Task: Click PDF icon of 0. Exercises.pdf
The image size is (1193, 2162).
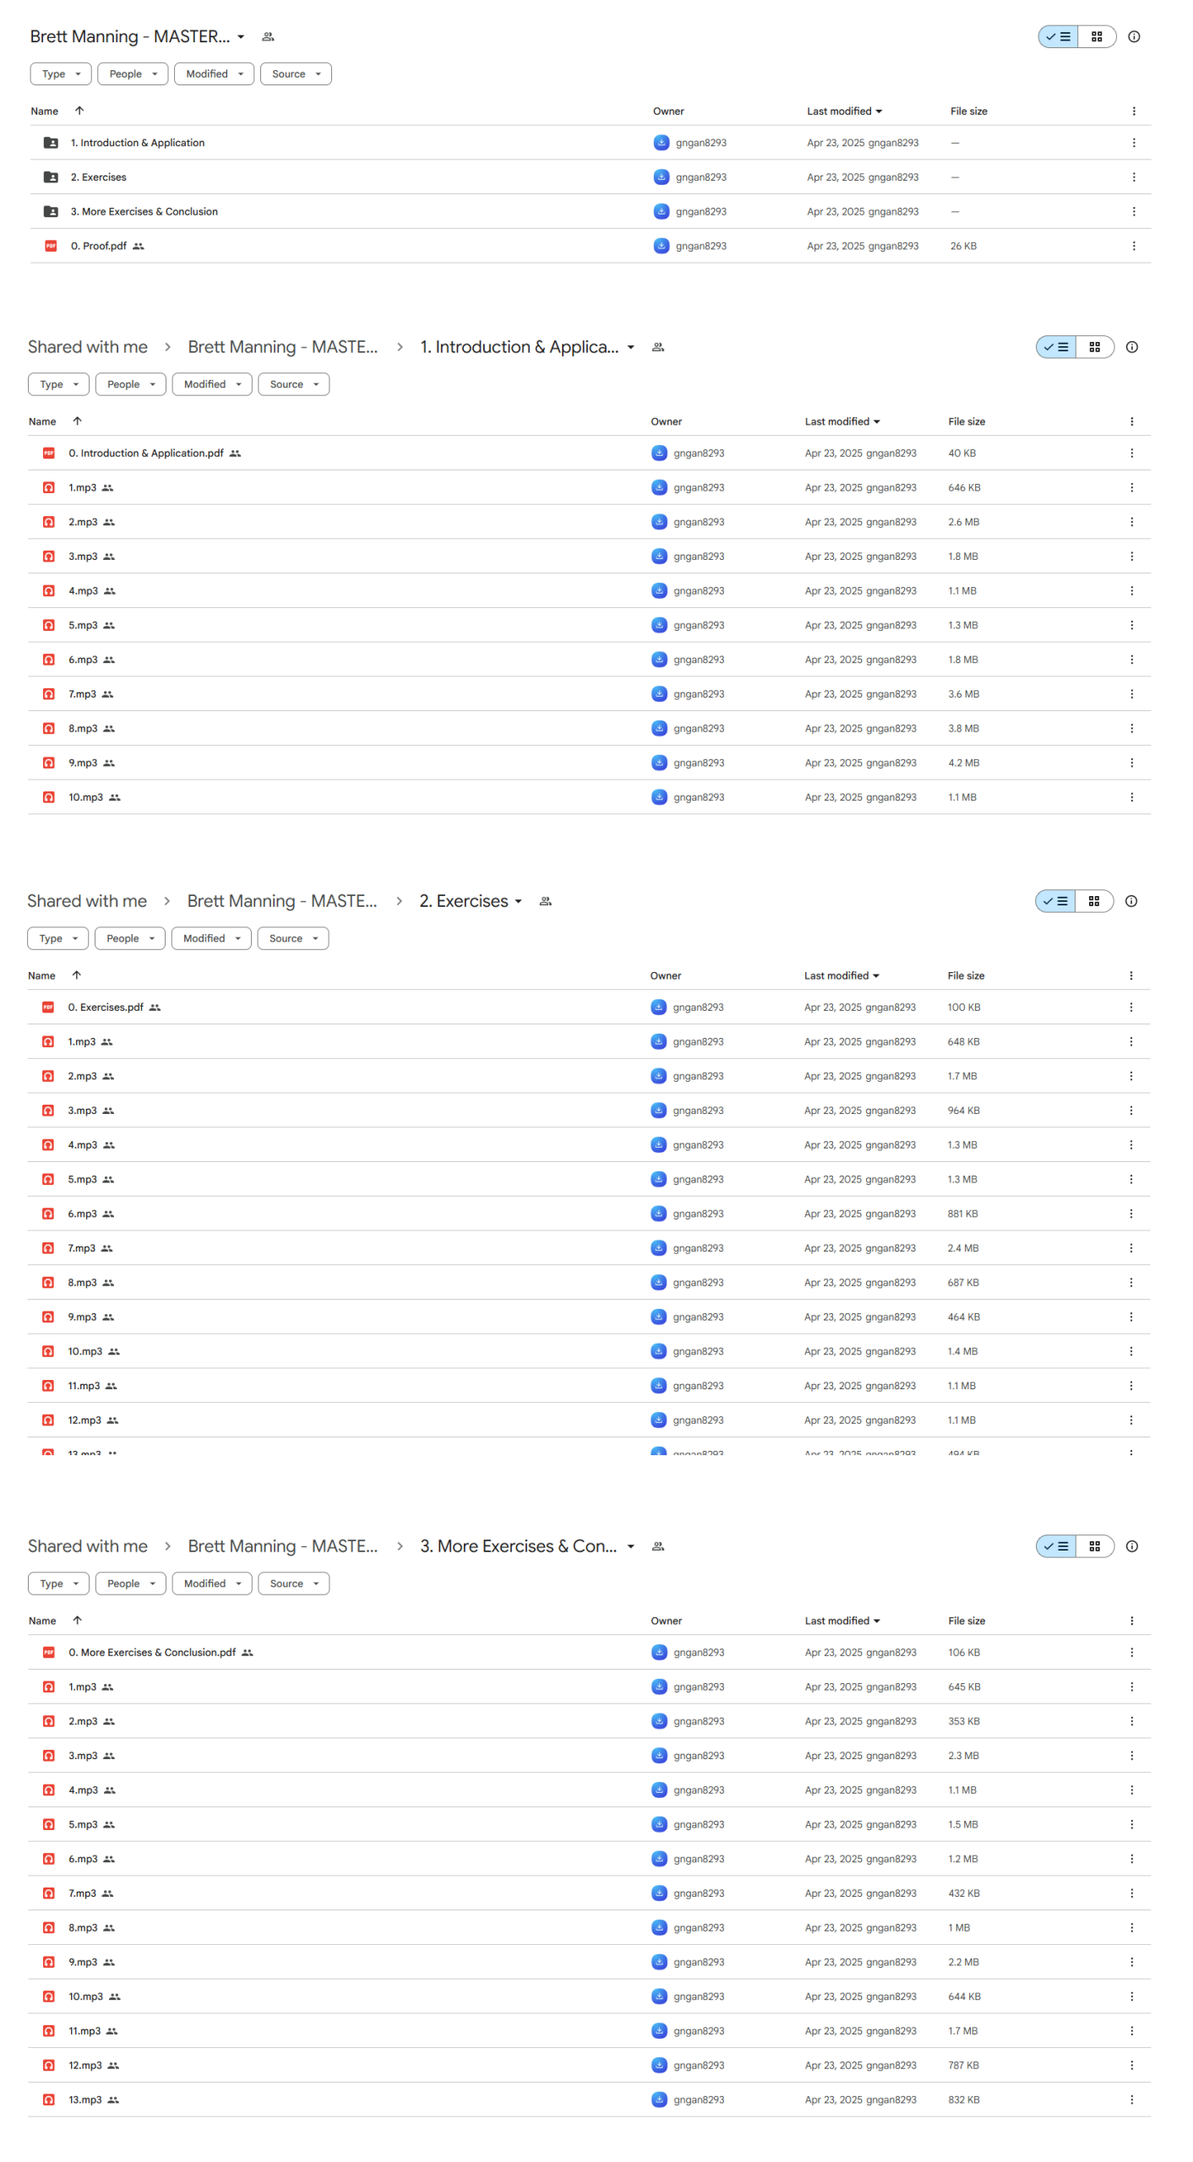Action: [x=48, y=1008]
